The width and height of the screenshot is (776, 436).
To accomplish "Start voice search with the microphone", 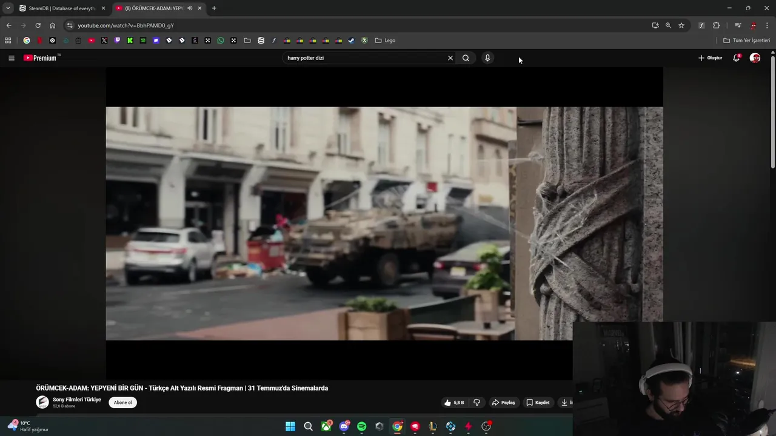I will coord(487,58).
